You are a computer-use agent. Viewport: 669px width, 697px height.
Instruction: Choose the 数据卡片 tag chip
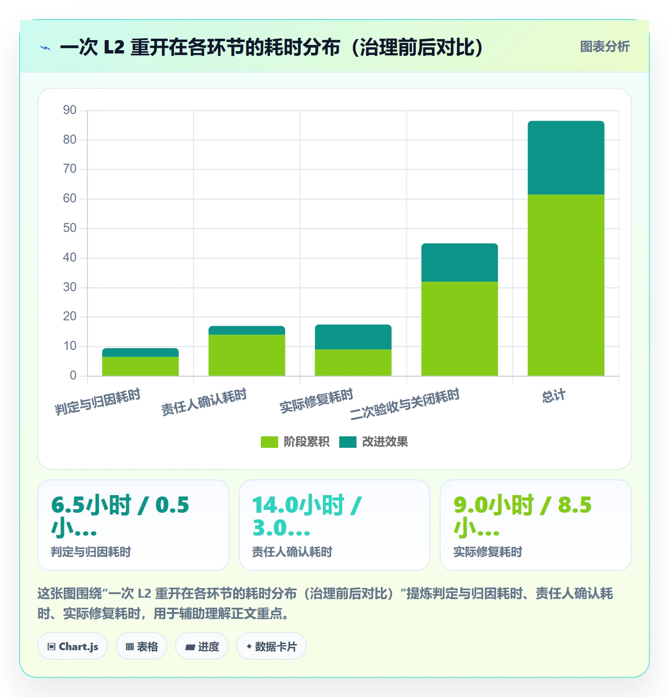(x=271, y=646)
